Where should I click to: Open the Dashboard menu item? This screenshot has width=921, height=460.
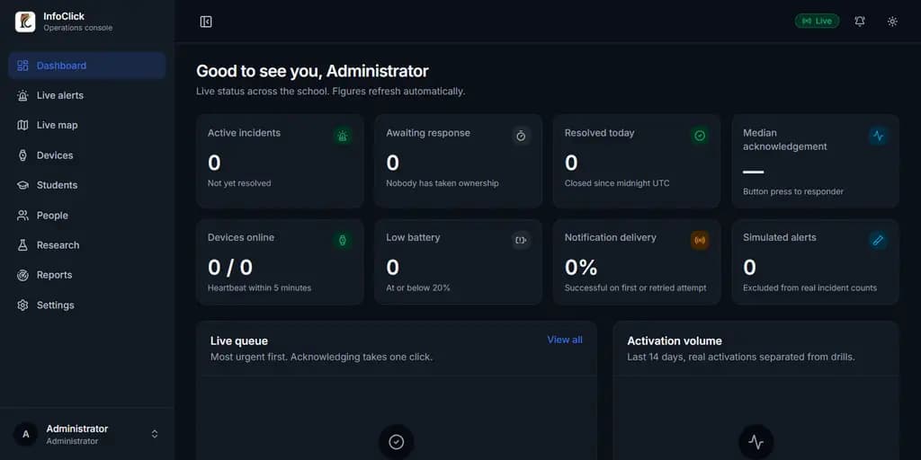point(87,66)
